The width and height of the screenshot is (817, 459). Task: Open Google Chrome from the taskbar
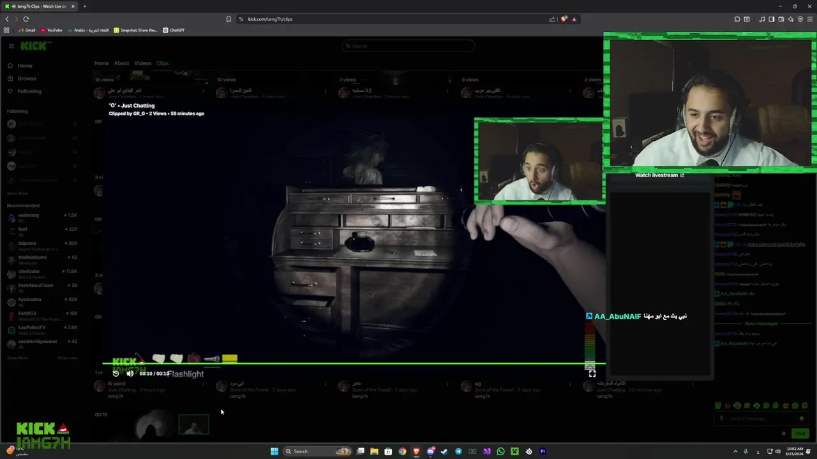point(402,451)
